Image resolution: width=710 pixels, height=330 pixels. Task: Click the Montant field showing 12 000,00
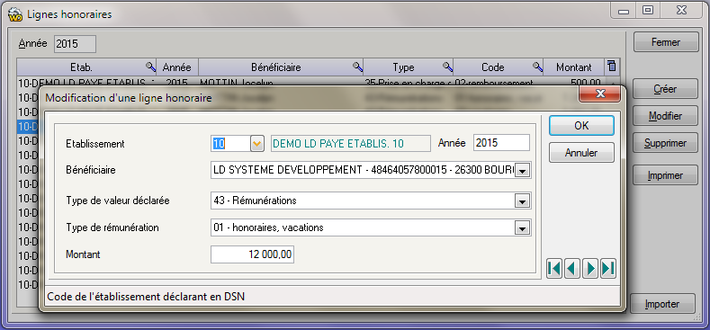click(252, 254)
